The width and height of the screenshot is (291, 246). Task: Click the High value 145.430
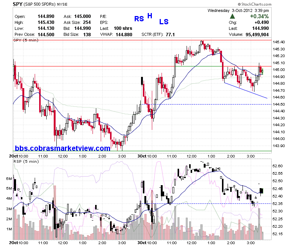(46, 22)
